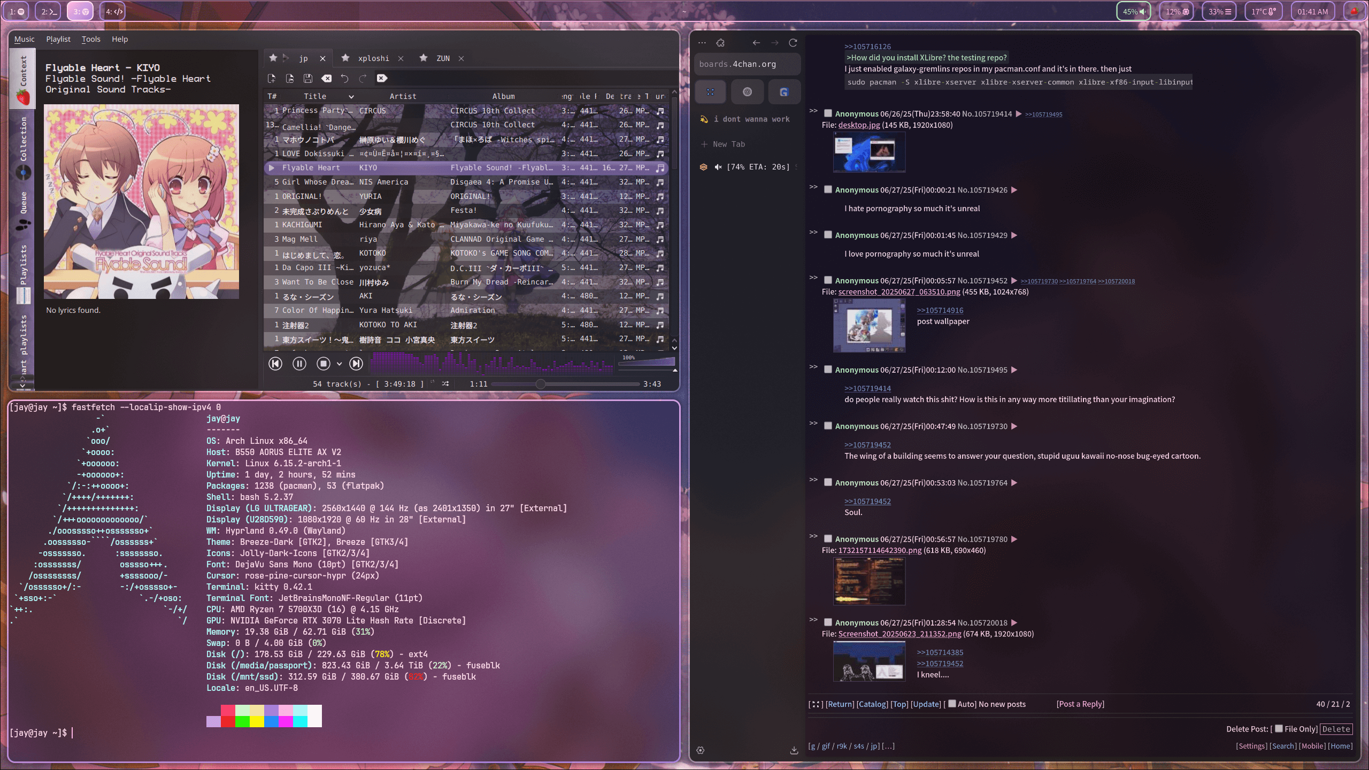Click the desktop.jpg file link
The height and width of the screenshot is (770, 1369).
(x=859, y=125)
